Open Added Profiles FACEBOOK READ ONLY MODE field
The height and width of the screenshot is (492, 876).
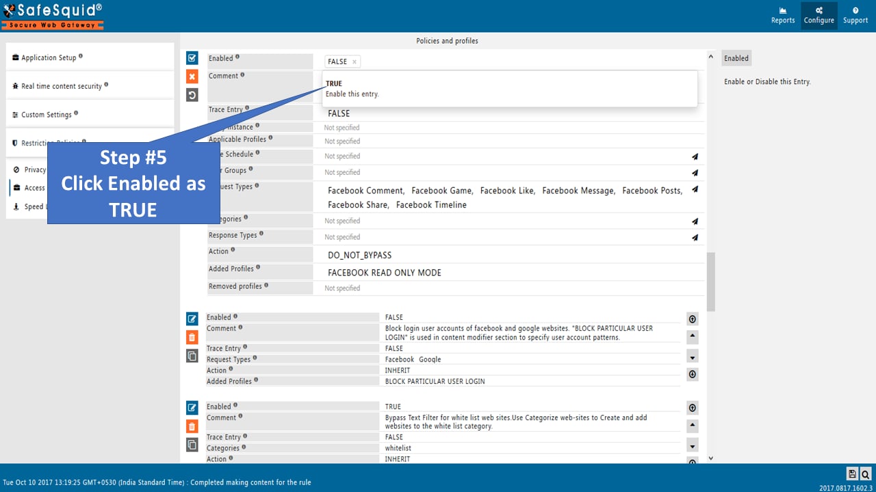513,273
